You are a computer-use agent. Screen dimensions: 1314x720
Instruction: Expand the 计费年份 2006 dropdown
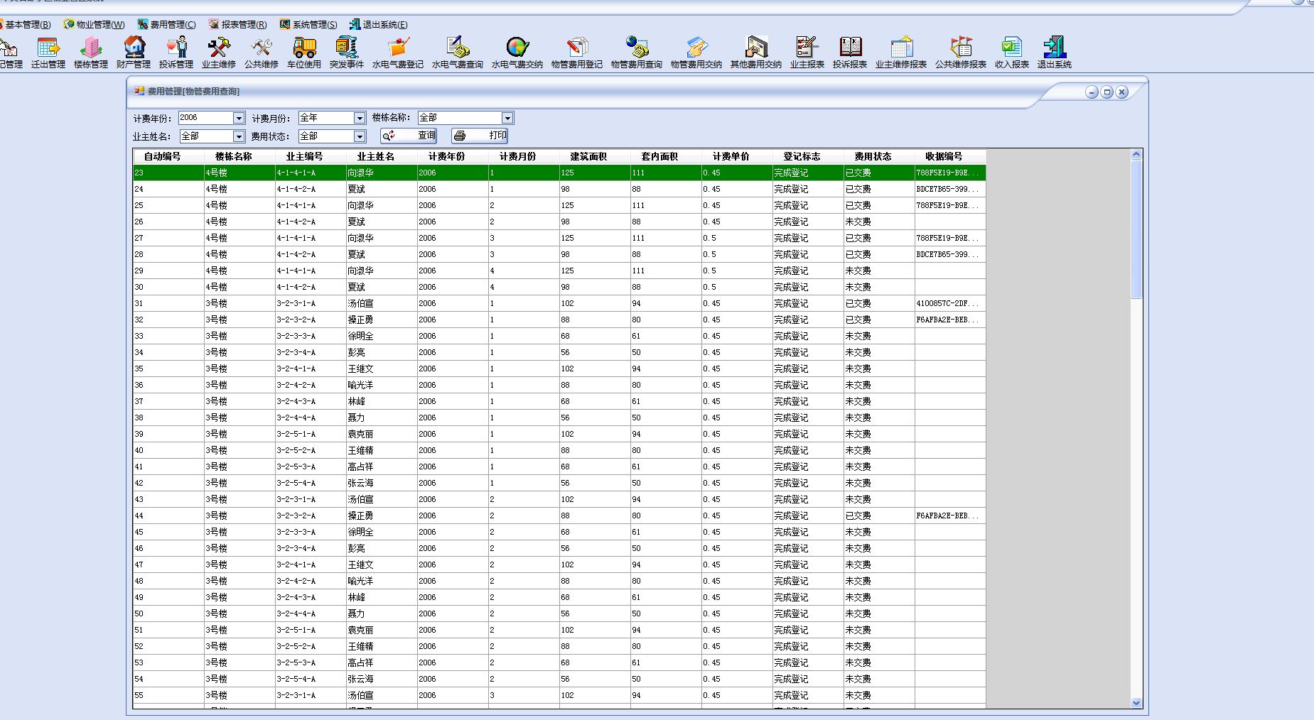pyautogui.click(x=239, y=118)
